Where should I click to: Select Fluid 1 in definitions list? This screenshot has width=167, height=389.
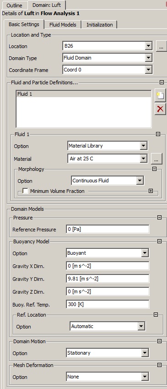click(x=83, y=94)
